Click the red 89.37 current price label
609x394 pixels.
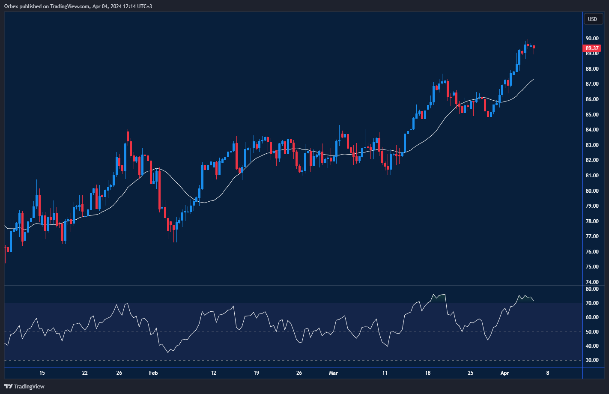(592, 48)
